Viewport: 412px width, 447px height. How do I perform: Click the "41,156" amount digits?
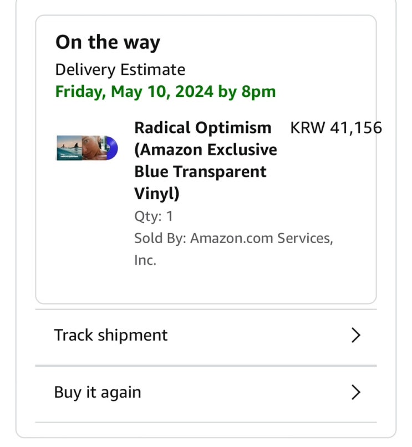(x=356, y=128)
